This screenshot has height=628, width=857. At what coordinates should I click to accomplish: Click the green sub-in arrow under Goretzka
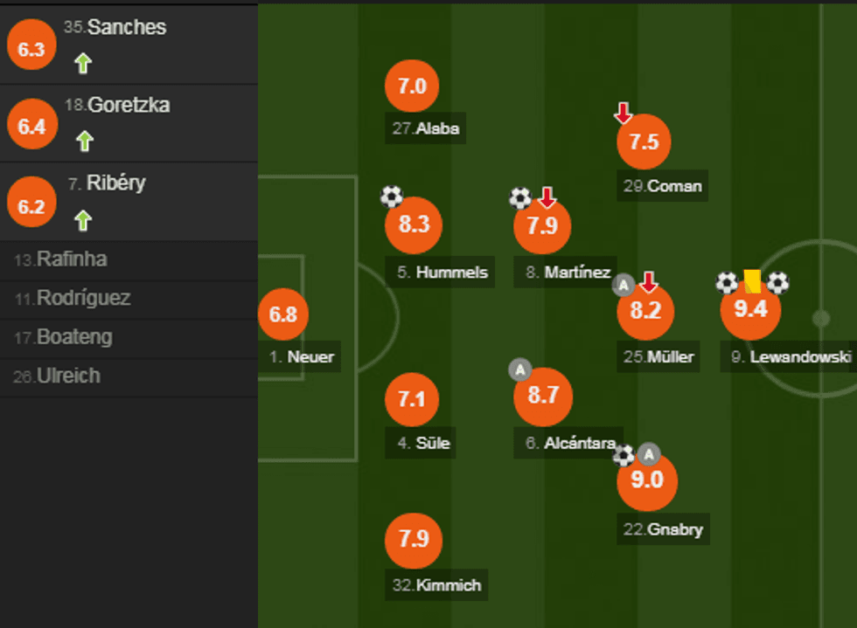(84, 141)
